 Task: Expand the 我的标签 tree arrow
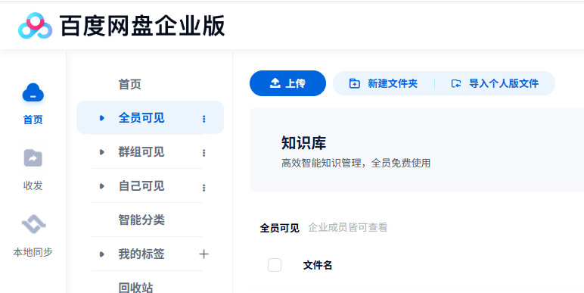point(102,254)
